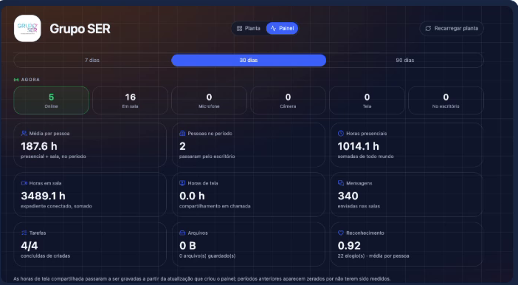Image resolution: width=518 pixels, height=285 pixels.
Task: Click the Horas presenciais clock icon
Action: point(341,133)
